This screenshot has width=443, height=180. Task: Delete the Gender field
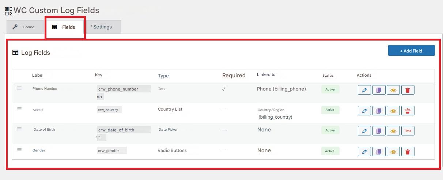[408, 152]
